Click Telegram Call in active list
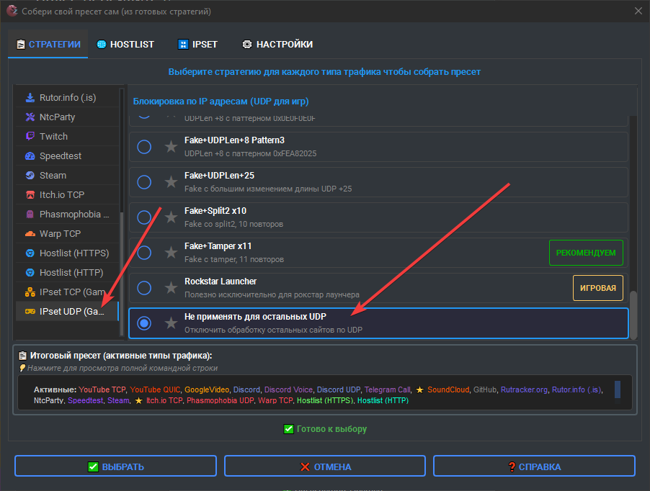The width and height of the screenshot is (650, 491). (387, 389)
